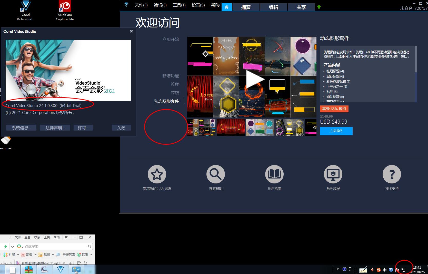Open browser 文件 menu

[18, 237]
